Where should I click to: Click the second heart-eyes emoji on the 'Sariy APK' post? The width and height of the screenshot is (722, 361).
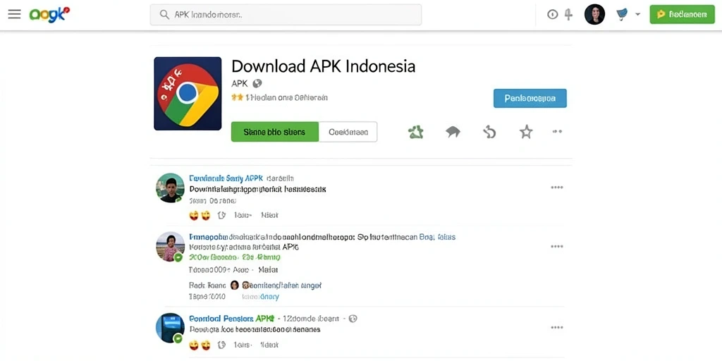click(205, 215)
